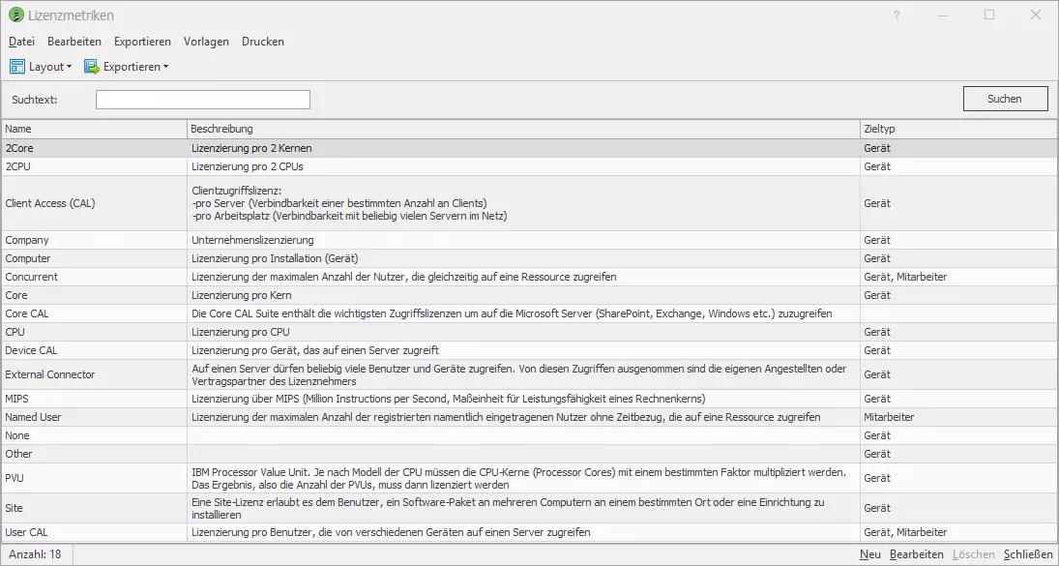Click the Clientzugriffslizenz description cell
The width and height of the screenshot is (1059, 566).
[523, 203]
